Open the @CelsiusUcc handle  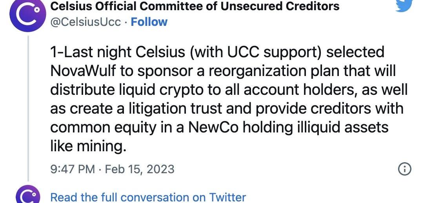click(86, 22)
